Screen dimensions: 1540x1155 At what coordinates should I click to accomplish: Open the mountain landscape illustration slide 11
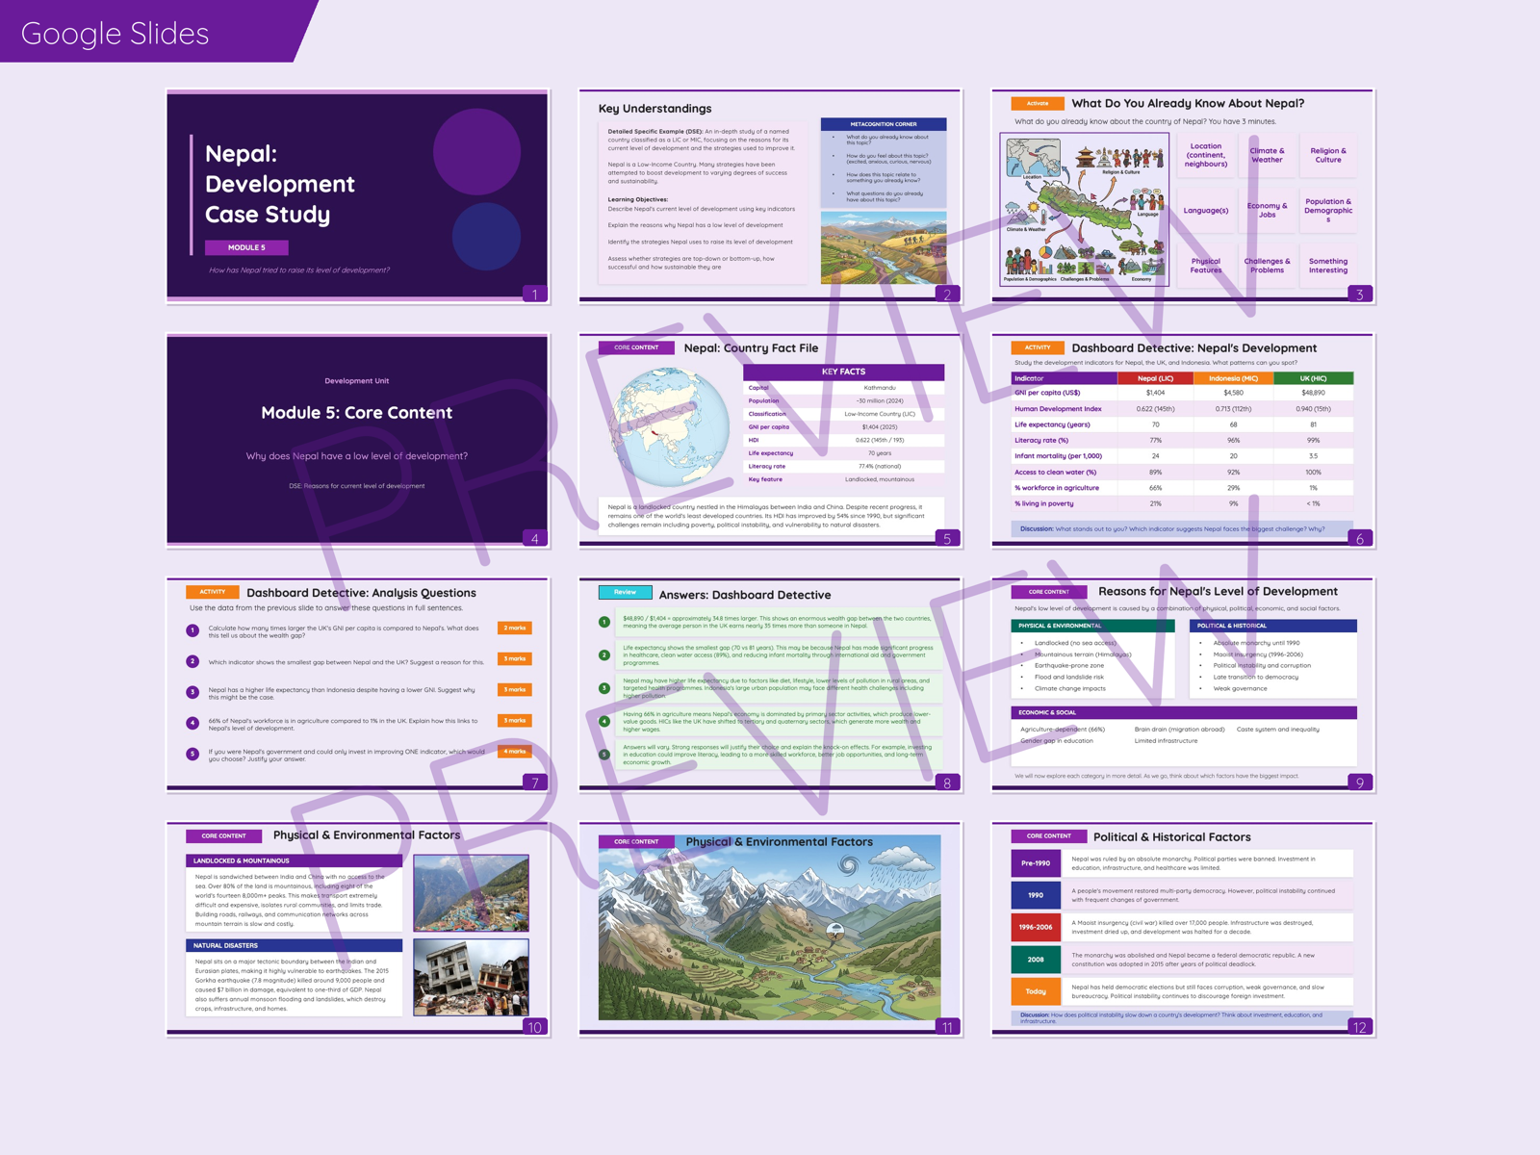[x=769, y=928]
